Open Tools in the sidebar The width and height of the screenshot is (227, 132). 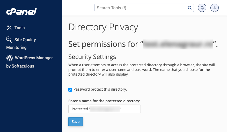click(x=16, y=28)
